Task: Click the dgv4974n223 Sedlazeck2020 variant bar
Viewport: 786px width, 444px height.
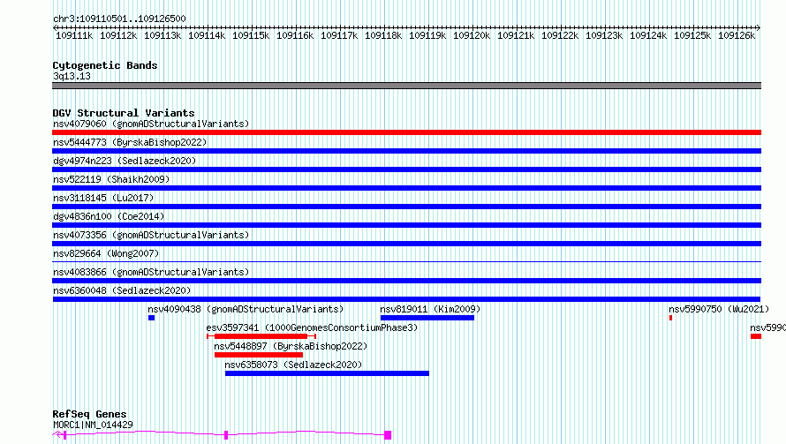Action: point(406,169)
